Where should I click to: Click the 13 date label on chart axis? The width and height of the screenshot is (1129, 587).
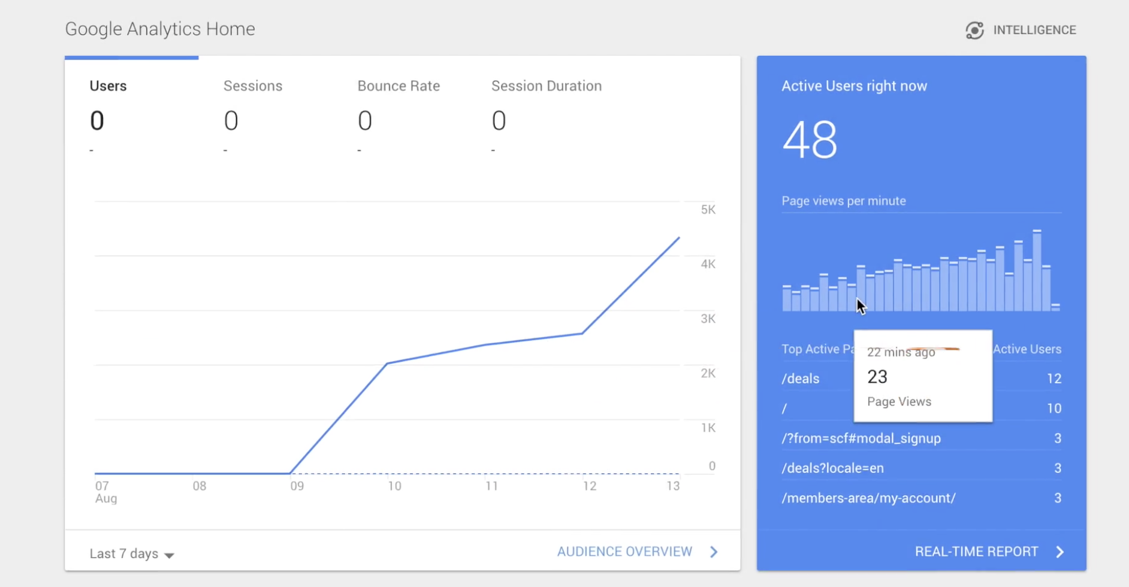click(673, 486)
